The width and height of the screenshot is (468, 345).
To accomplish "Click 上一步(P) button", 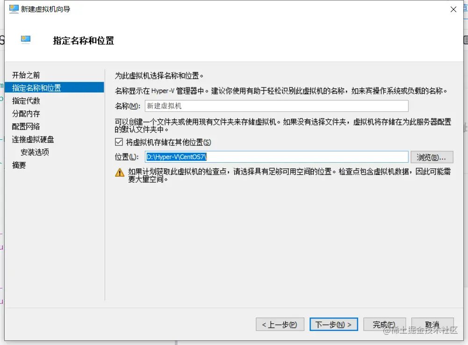I will pyautogui.click(x=280, y=324).
